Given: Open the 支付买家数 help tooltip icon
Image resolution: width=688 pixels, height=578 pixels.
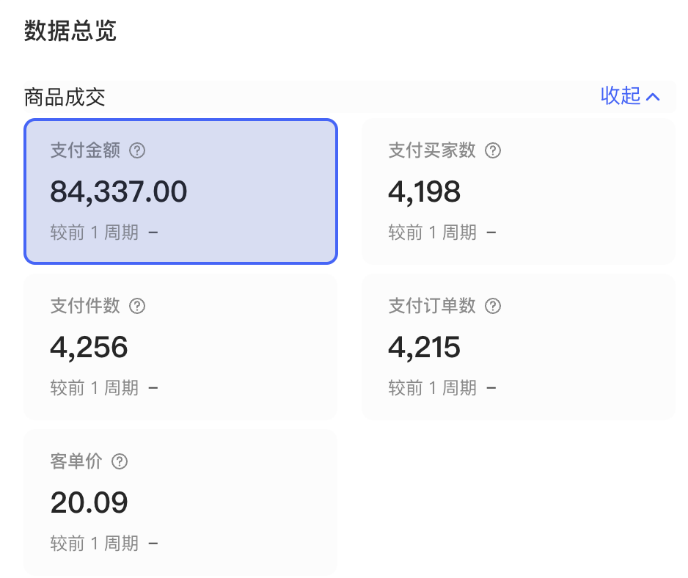Looking at the screenshot, I should click(493, 150).
